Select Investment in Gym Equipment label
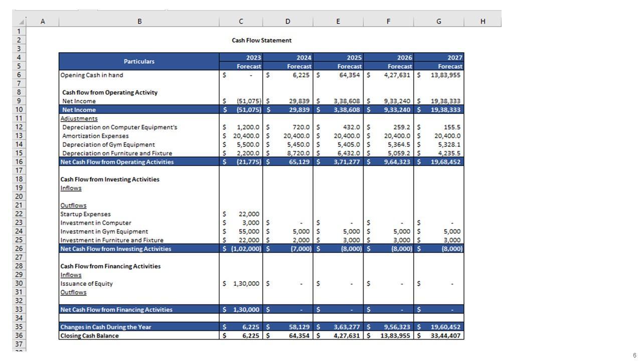Screen dimensions: 642x361 (x=104, y=232)
